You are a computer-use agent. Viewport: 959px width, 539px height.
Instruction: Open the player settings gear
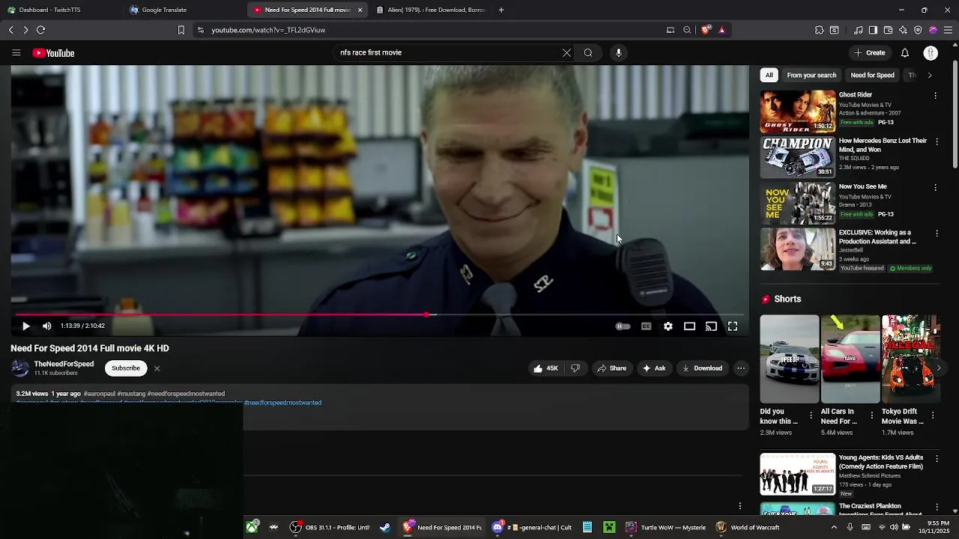point(668,326)
